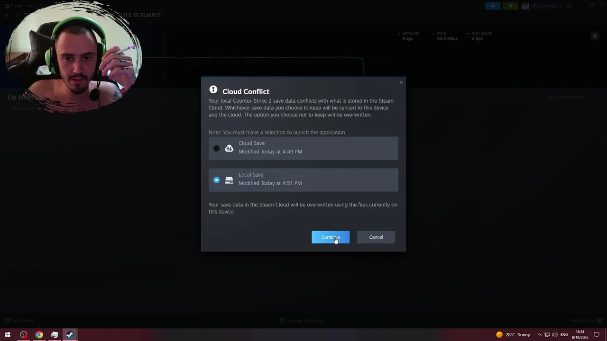Select the Cloud Save radio button

(x=216, y=149)
